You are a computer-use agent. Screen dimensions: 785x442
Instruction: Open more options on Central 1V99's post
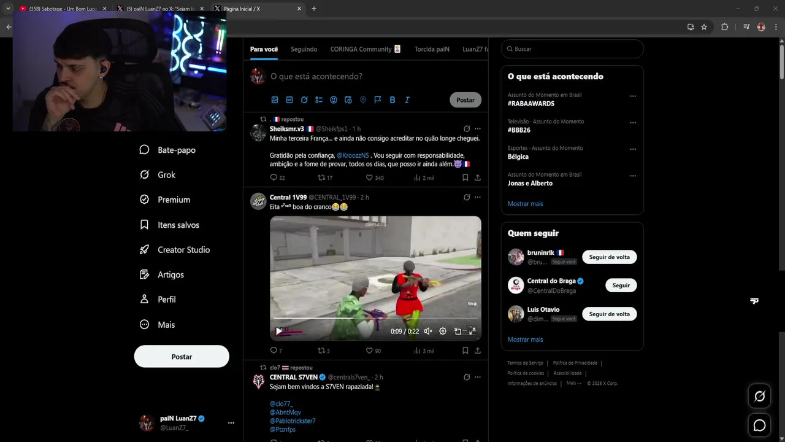point(478,198)
